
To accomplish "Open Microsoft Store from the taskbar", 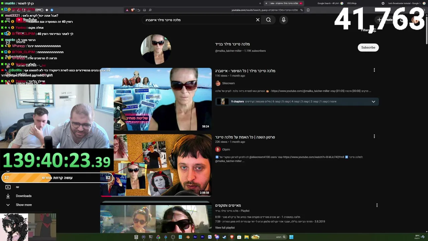I will (239, 237).
